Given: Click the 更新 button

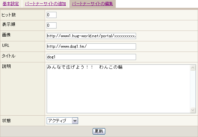Looking at the screenshot, I should (99, 131).
